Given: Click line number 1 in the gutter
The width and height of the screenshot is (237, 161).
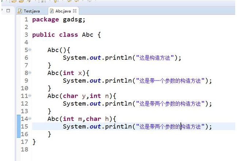Looking at the screenshot, I should (x=26, y=19).
